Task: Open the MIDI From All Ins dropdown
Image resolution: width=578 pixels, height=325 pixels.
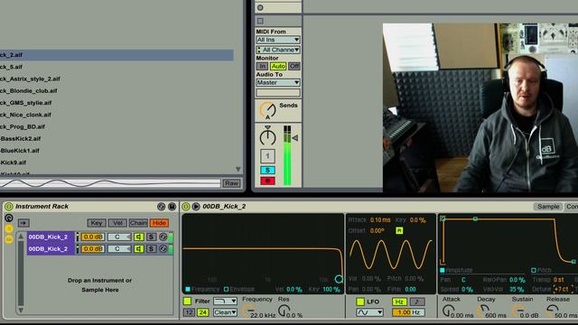Action: (278, 40)
